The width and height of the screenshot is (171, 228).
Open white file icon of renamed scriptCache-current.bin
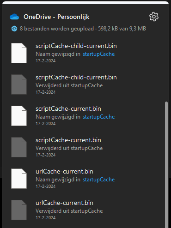point(19,116)
